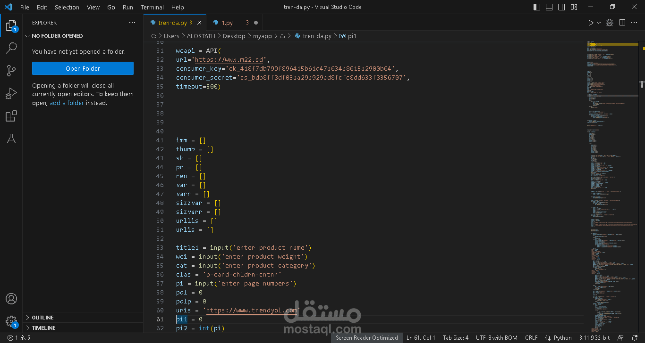The width and height of the screenshot is (645, 343).
Task: Click the Desktop breadcrumb
Action: (234, 36)
